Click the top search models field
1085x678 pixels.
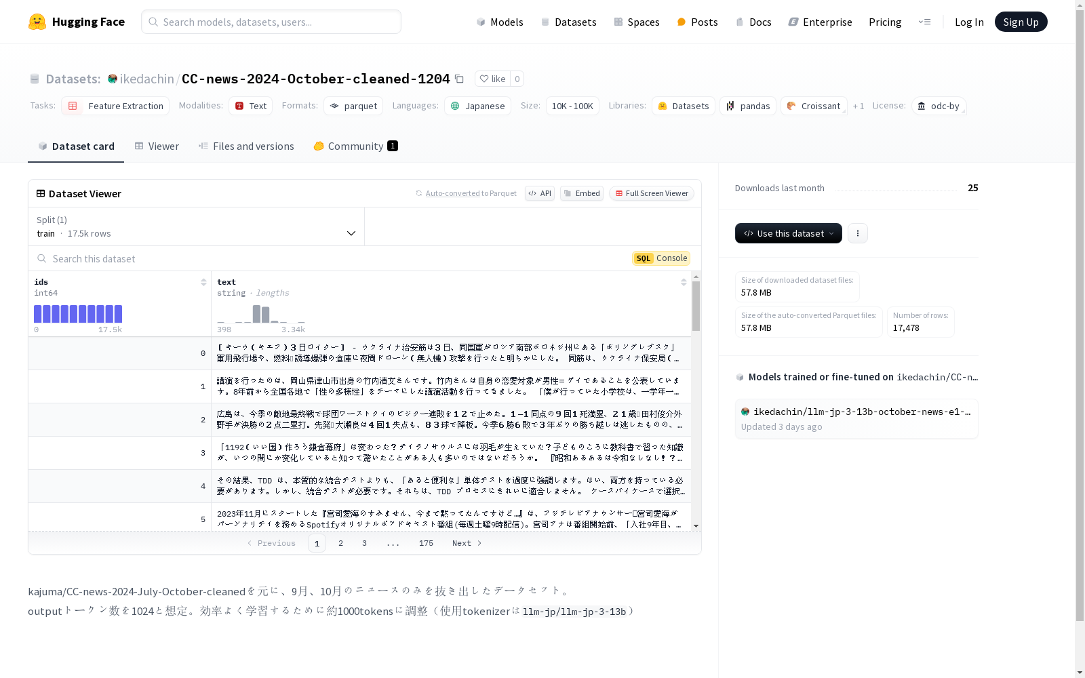271,22
